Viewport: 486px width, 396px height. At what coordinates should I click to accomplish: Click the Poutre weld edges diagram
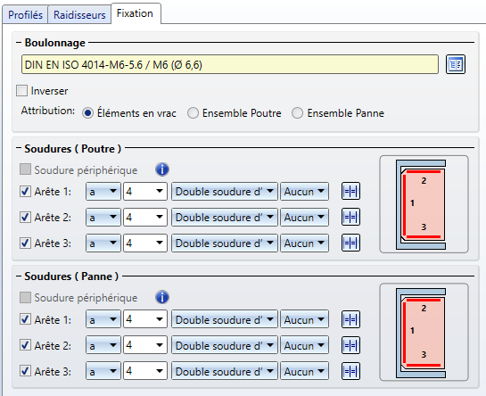click(x=424, y=204)
